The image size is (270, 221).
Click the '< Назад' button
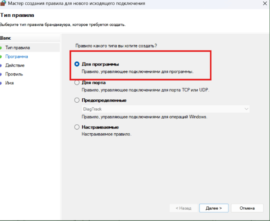183,208
